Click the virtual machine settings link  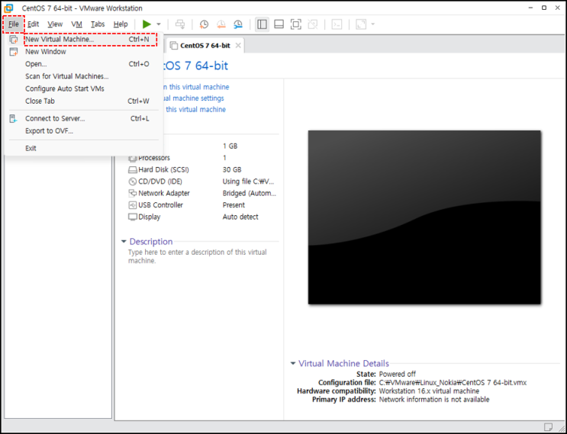click(194, 98)
